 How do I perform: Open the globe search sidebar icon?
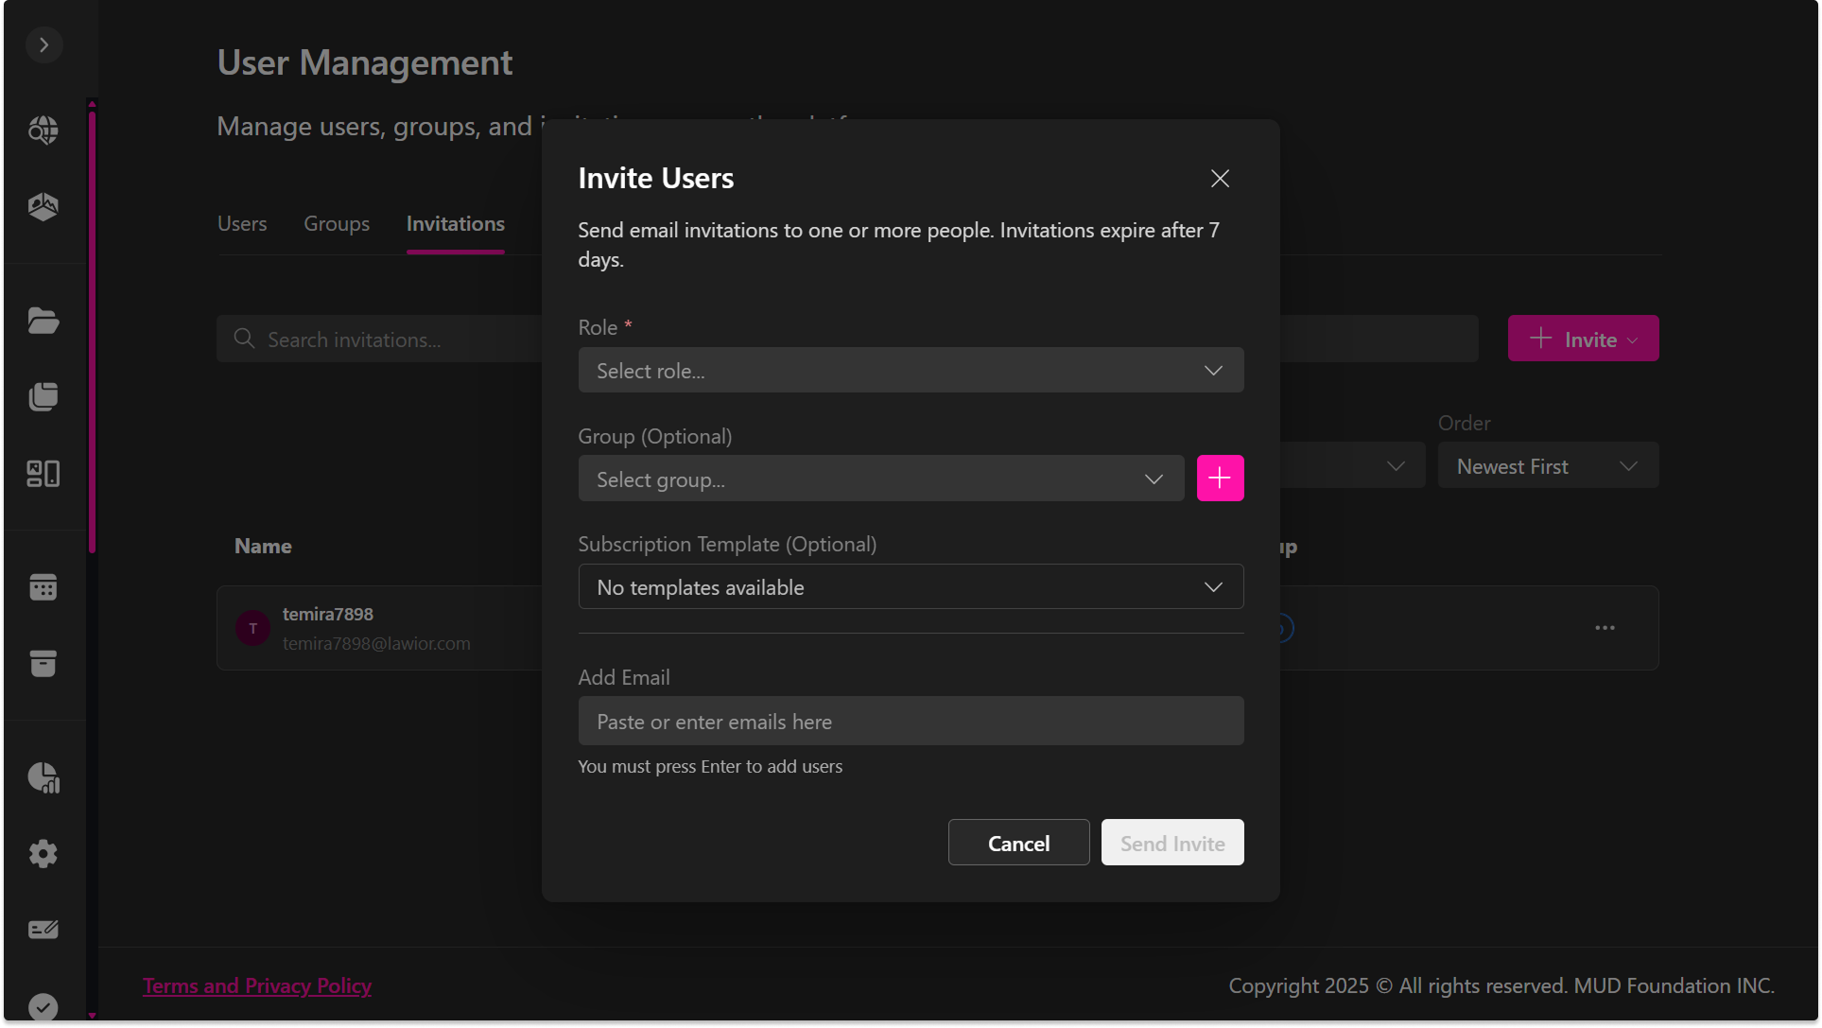pos(43,130)
